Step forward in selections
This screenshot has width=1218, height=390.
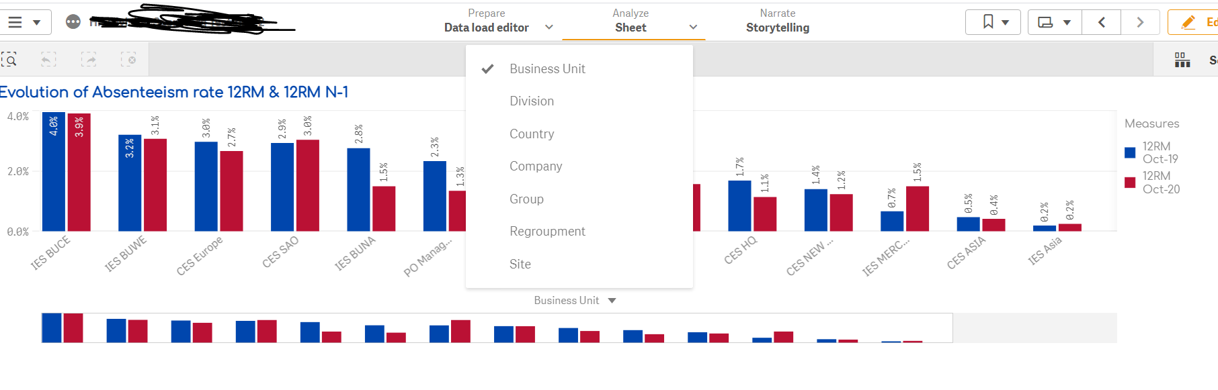pyautogui.click(x=88, y=60)
